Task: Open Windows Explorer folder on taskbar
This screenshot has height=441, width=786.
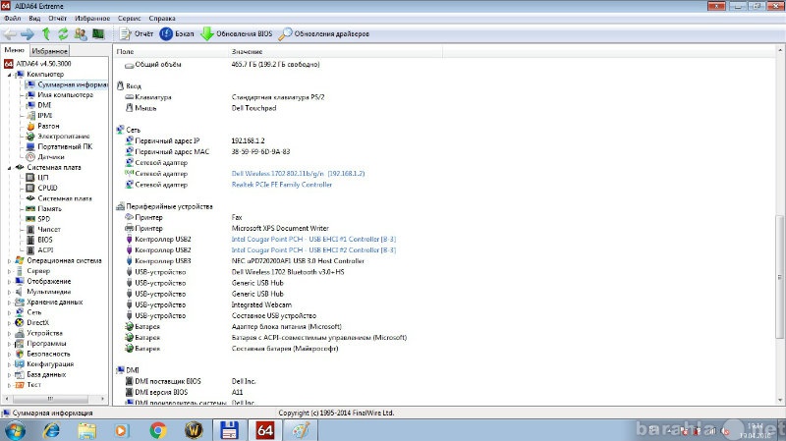Action: point(86,430)
